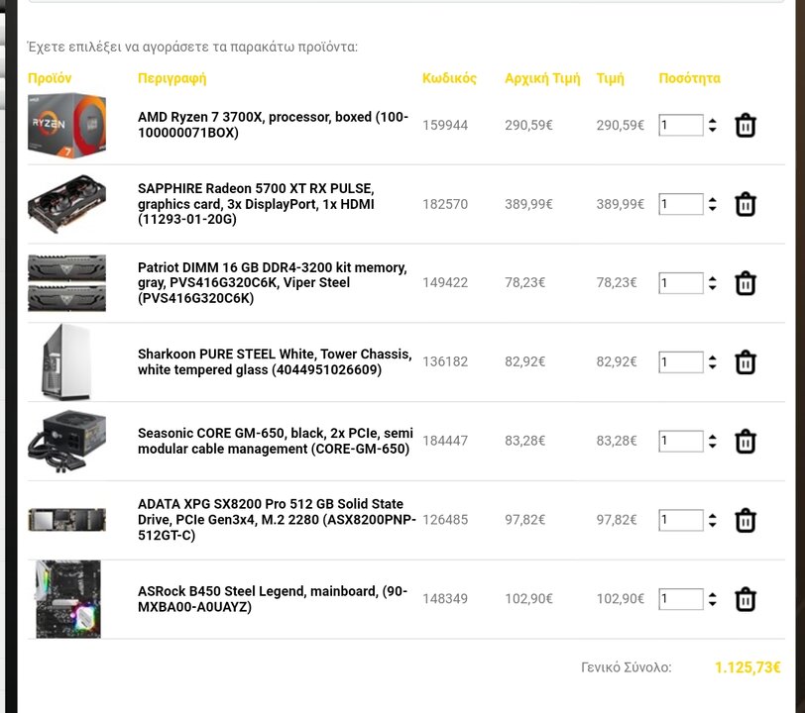805x713 pixels.
Task: Click the Αρχική Τιμή column header
Action: [542, 78]
